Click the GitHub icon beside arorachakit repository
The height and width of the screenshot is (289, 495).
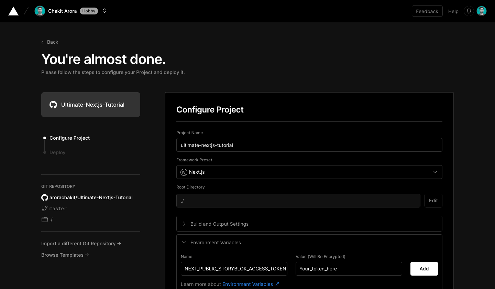tap(45, 197)
